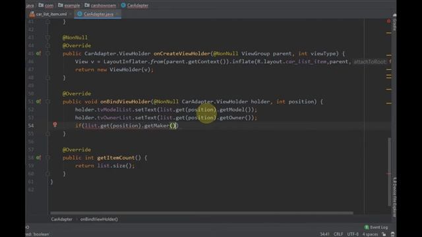Click the fold marker at line 43 annotation
The height and width of the screenshot is (237, 422).
(x=48, y=38)
